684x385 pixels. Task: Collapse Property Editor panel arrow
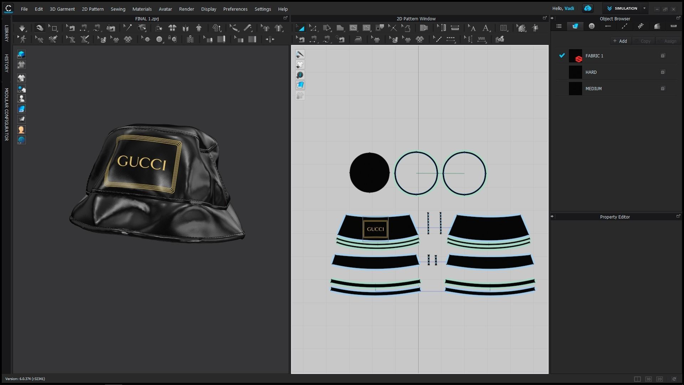click(552, 216)
